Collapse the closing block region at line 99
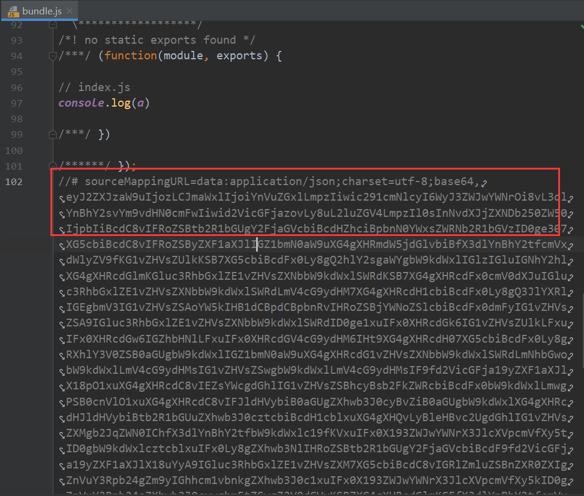This screenshot has width=584, height=496. (x=52, y=134)
